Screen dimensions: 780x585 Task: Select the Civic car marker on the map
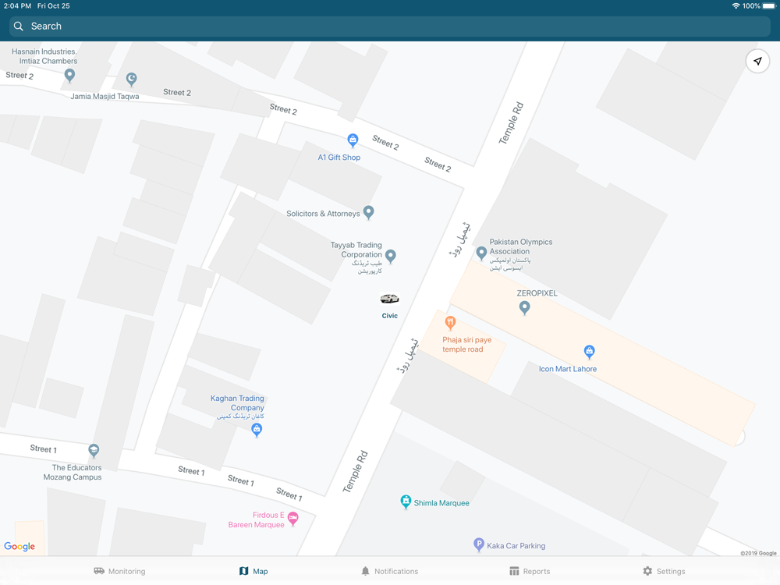click(x=389, y=299)
